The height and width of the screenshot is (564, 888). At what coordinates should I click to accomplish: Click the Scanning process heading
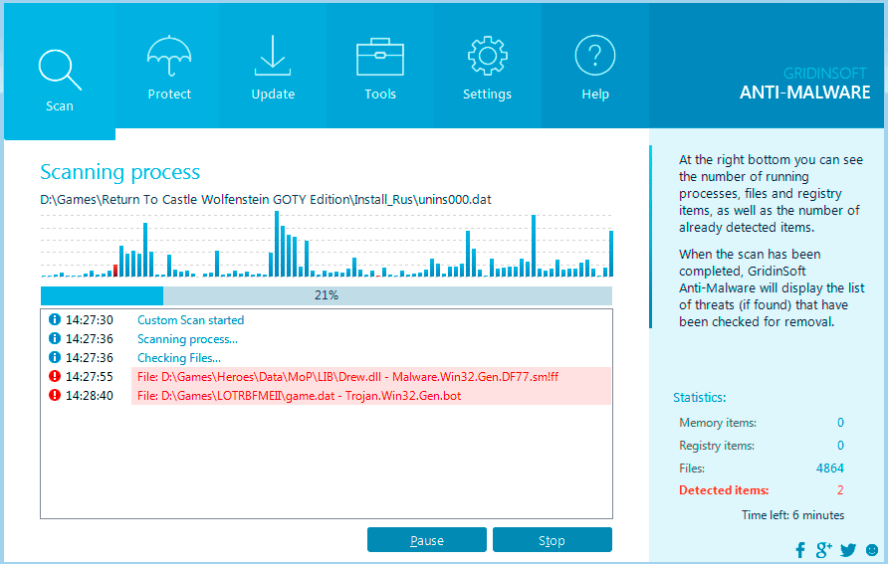tap(120, 172)
